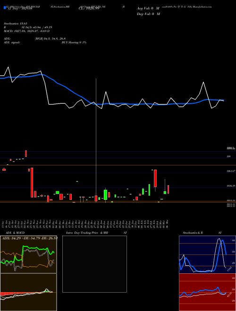The image size is (236, 311).
Task: Click the ADX +DY -DY readout line
Action: tap(29, 238)
